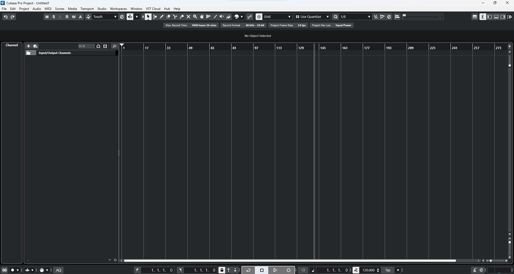The image size is (514, 274).
Task: Open the Transport menu
Action: [87, 9]
